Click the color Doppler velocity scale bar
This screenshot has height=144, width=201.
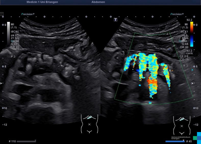[192, 34]
